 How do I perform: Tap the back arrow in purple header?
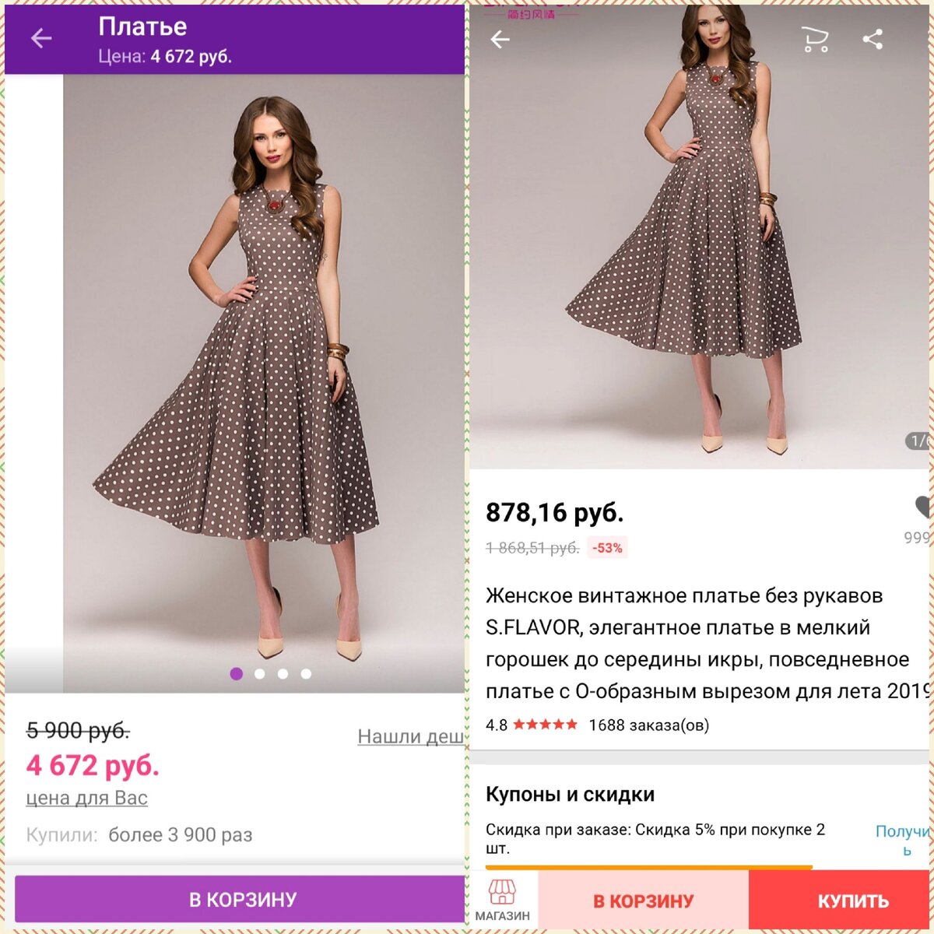(41, 38)
